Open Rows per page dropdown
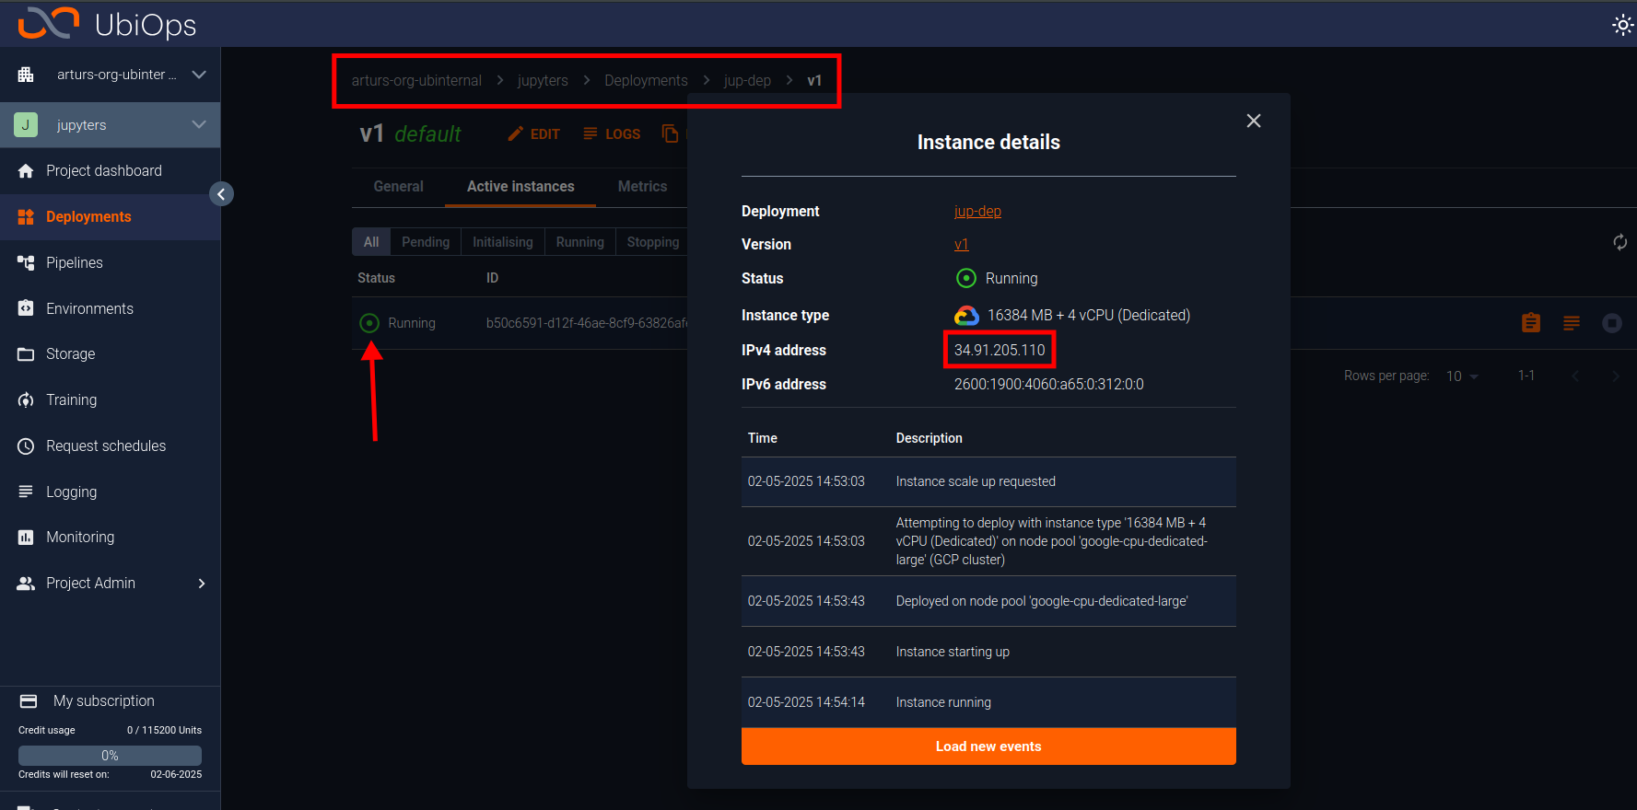This screenshot has width=1637, height=810. point(1462,376)
